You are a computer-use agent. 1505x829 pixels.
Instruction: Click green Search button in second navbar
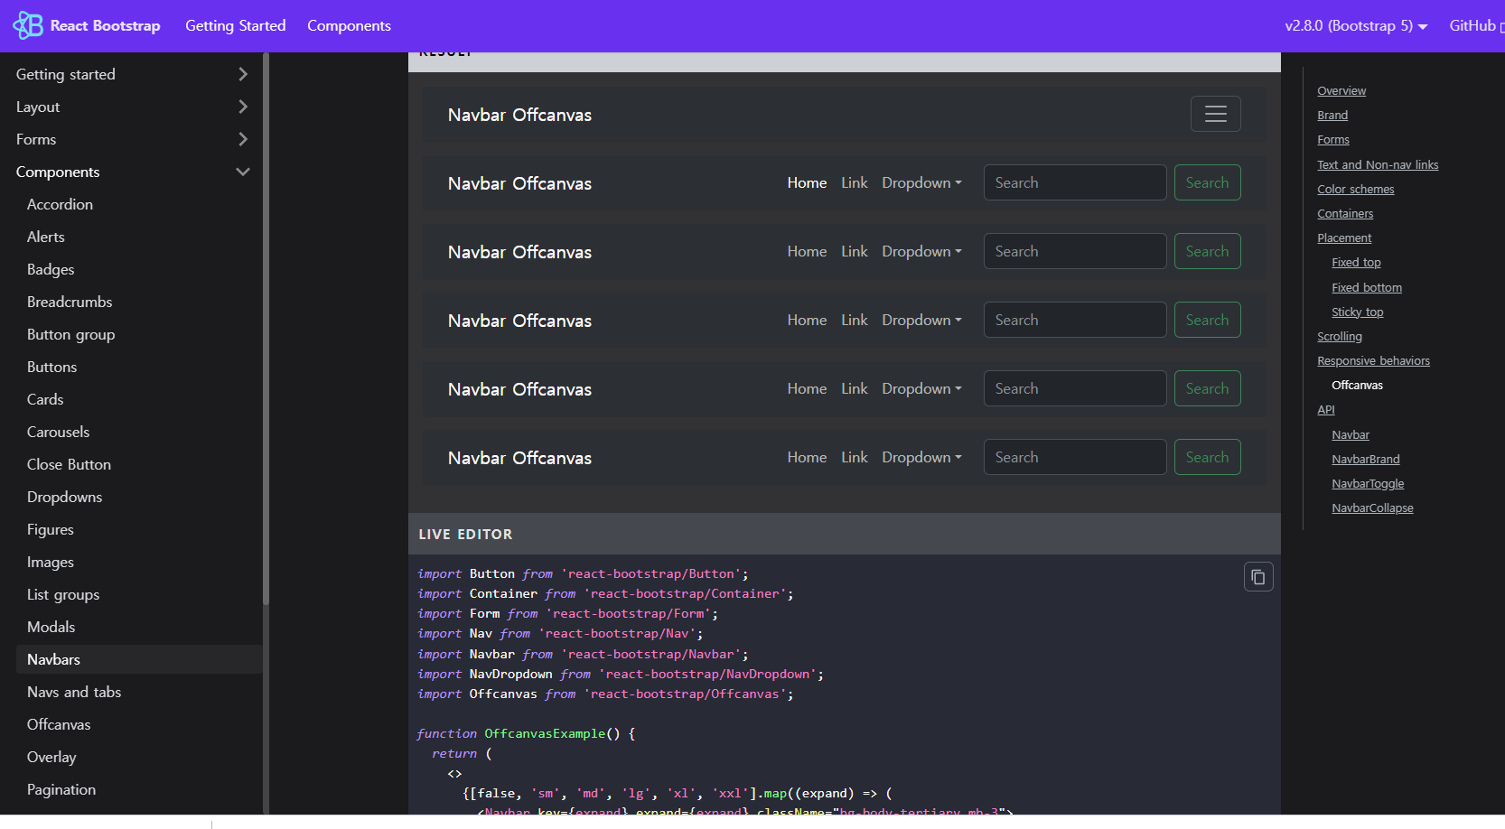click(x=1207, y=182)
